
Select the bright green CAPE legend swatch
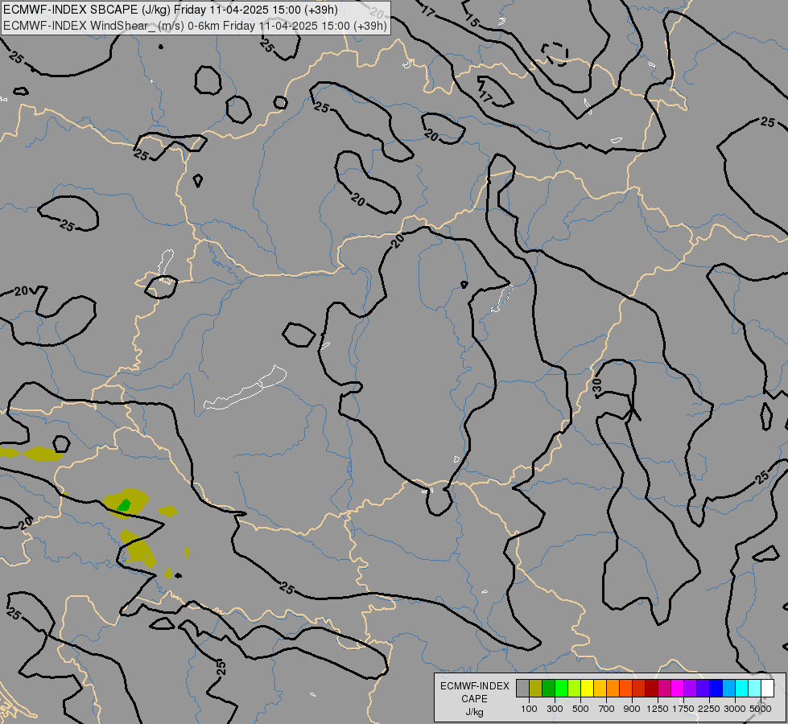click(x=561, y=689)
